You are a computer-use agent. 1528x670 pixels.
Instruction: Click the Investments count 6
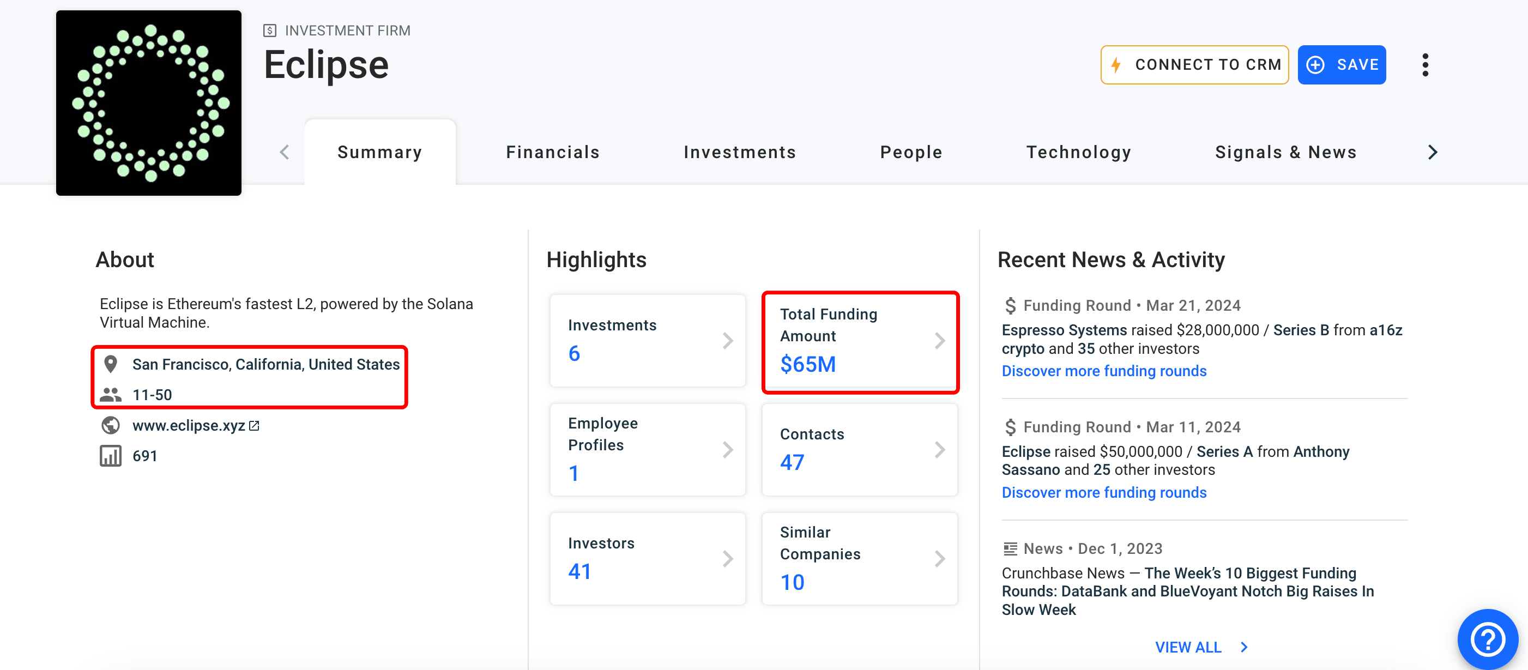tap(574, 353)
